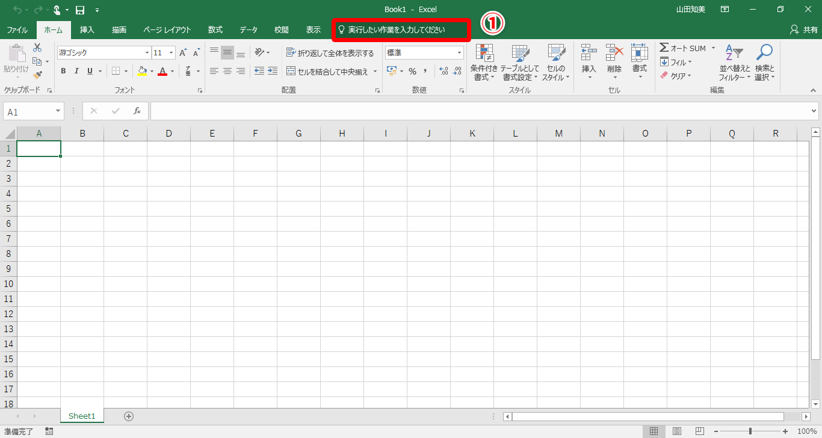
Task: Click the 挿入 insert cells icon
Action: pyautogui.click(x=589, y=53)
